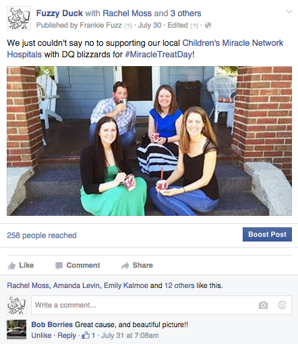Attach a photo using the camera icon

(x=263, y=305)
